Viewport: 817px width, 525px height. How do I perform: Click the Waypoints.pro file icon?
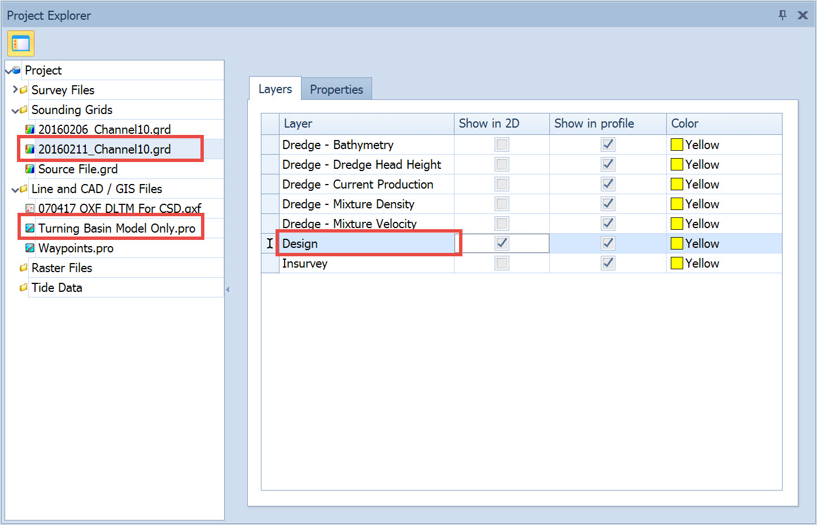[x=30, y=248]
